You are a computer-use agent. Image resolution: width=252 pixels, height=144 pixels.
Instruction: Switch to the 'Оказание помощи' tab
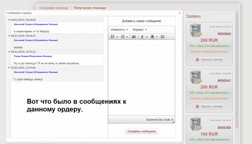tap(54, 8)
